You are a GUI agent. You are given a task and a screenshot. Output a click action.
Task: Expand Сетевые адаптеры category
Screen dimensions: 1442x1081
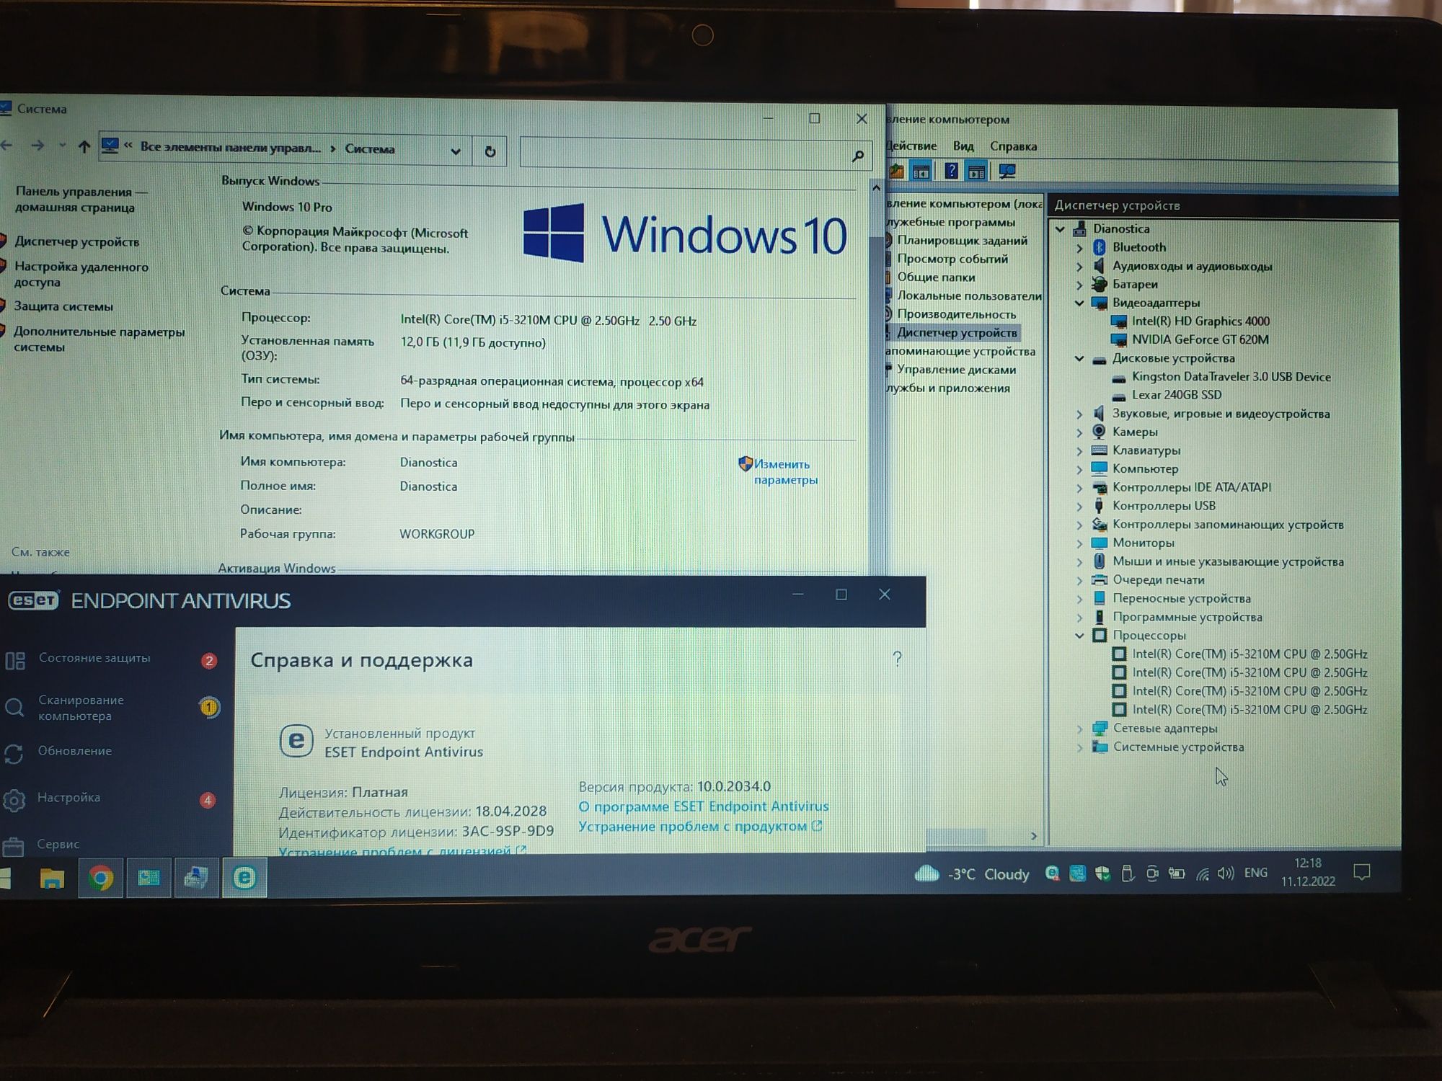pyautogui.click(x=1079, y=729)
